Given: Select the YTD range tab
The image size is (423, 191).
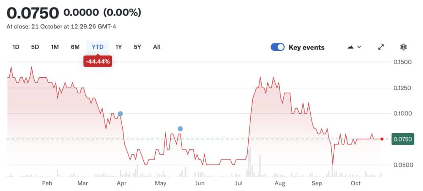Looking at the screenshot, I should tap(97, 47).
